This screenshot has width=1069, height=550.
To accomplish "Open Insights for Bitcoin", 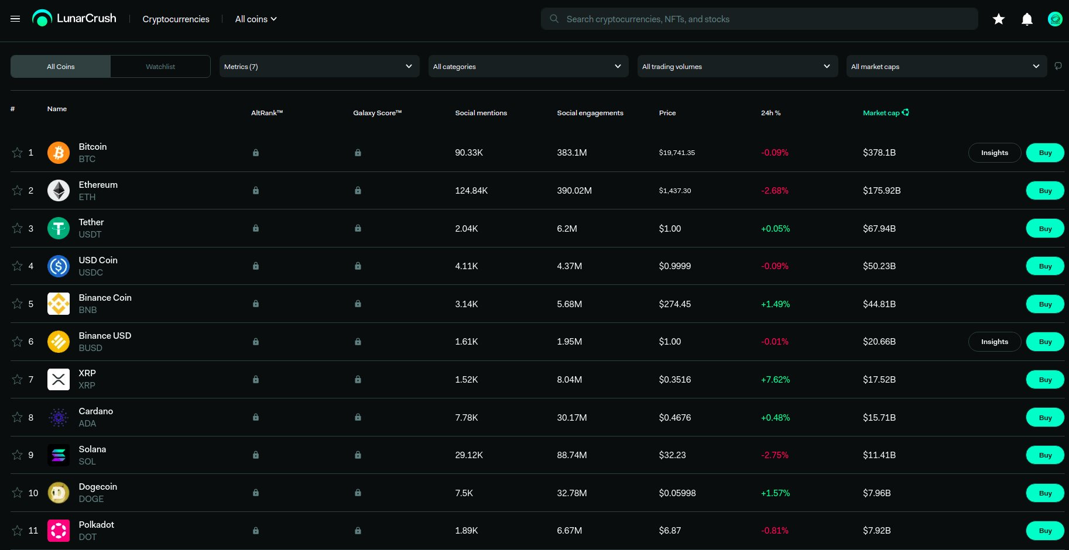I will (995, 153).
